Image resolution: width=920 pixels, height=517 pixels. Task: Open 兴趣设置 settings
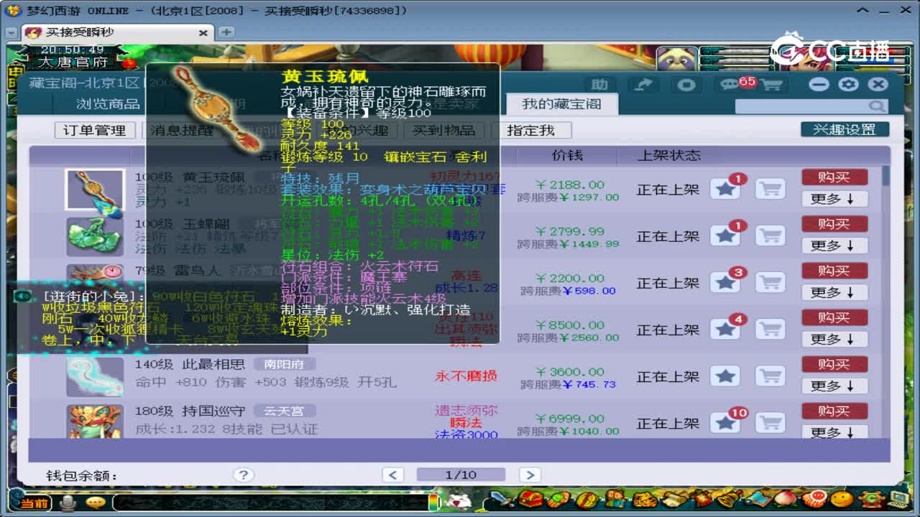(x=845, y=129)
